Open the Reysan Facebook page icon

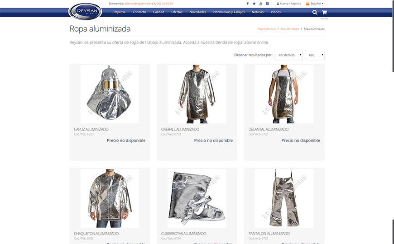(248, 4)
